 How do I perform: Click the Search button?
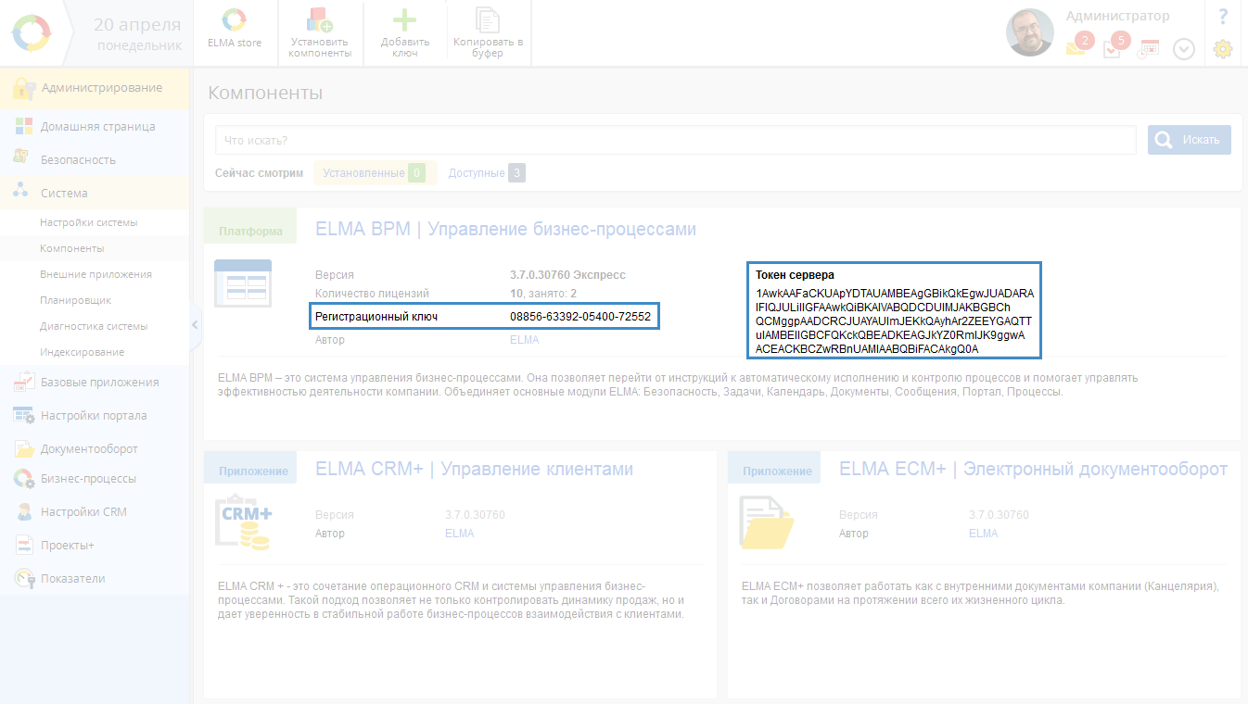click(1190, 140)
